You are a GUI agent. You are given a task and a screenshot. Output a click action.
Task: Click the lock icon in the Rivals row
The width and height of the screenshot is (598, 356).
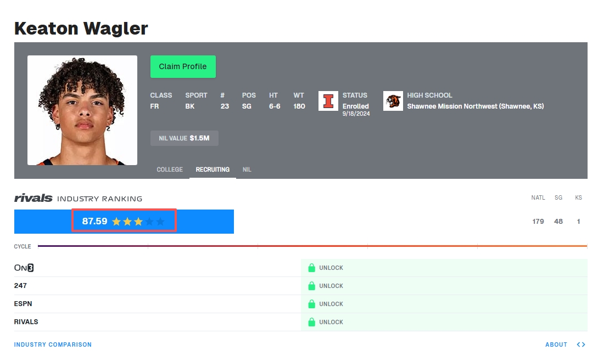(311, 322)
